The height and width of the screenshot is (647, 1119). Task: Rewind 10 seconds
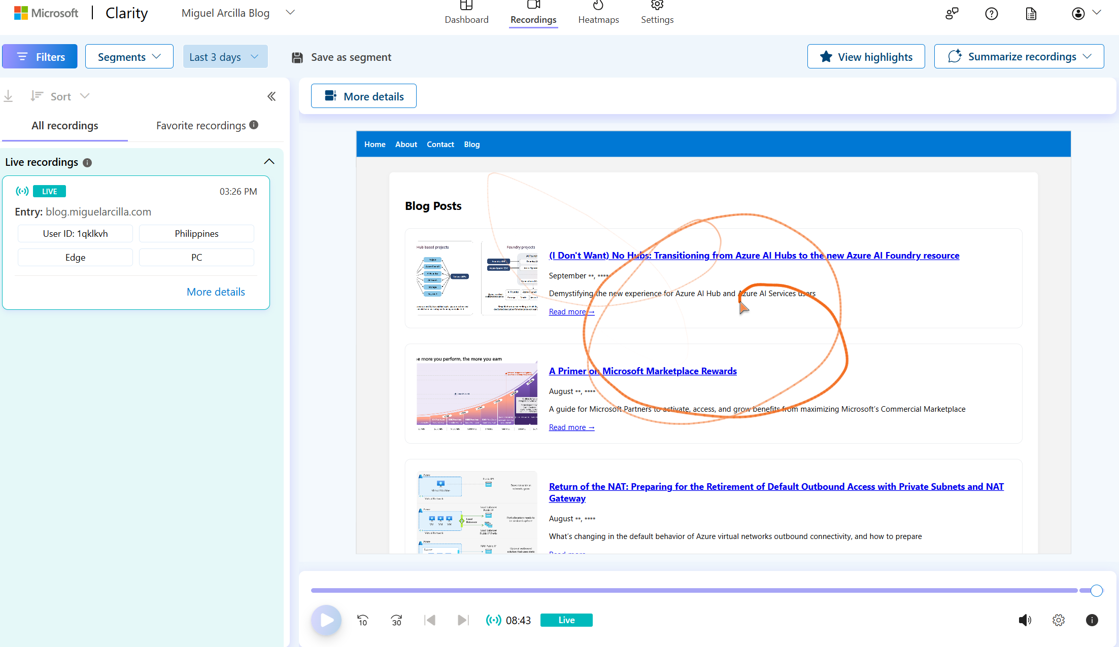[x=363, y=620]
